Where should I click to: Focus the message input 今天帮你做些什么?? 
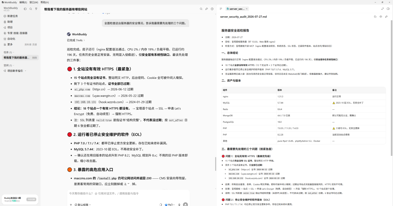[128, 194]
